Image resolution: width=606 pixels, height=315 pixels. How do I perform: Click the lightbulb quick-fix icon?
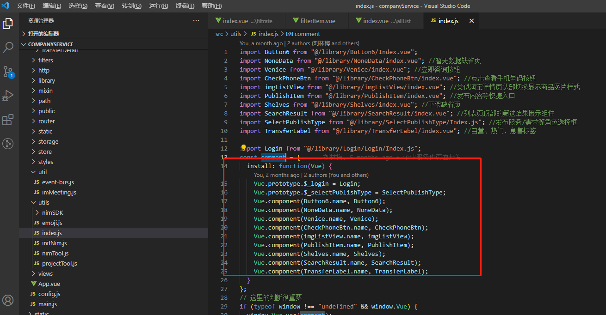(244, 148)
